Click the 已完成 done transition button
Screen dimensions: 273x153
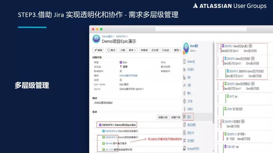coord(166,50)
